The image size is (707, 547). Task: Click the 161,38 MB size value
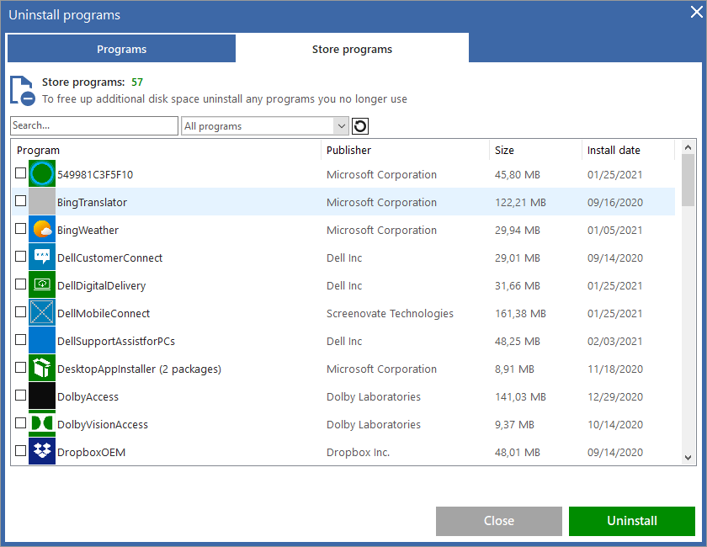point(520,313)
